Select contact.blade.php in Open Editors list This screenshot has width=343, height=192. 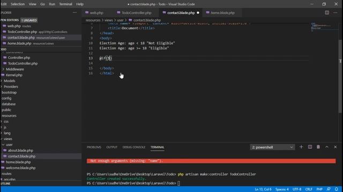coord(41,38)
